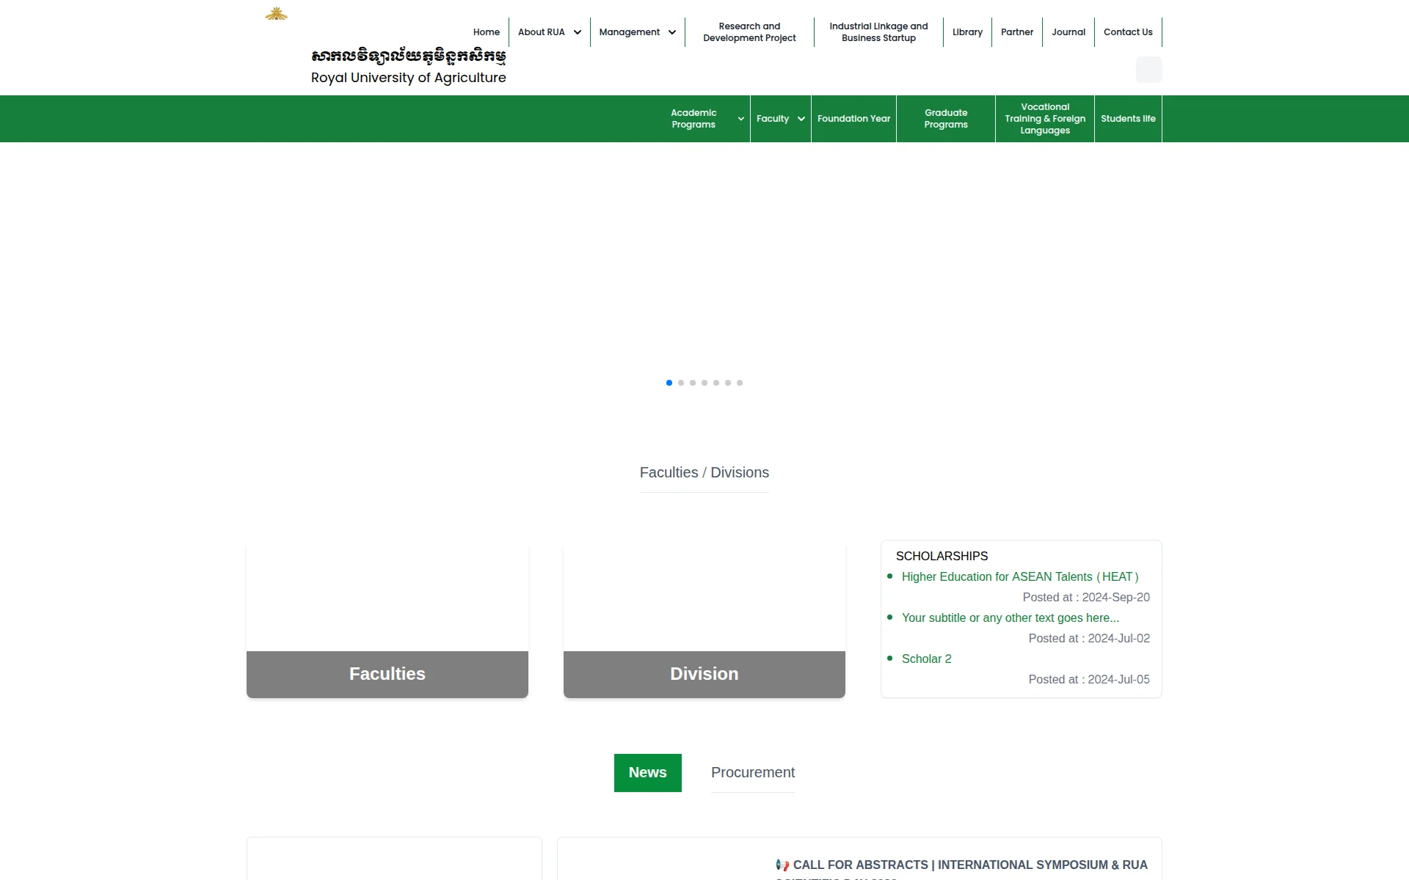Viewport: 1409px width, 880px height.
Task: Select the third carousel slide dot
Action: pyautogui.click(x=693, y=383)
